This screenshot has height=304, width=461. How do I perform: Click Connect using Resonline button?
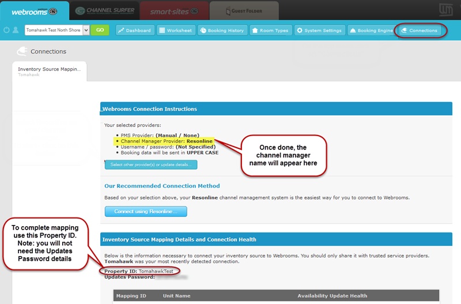(146, 211)
